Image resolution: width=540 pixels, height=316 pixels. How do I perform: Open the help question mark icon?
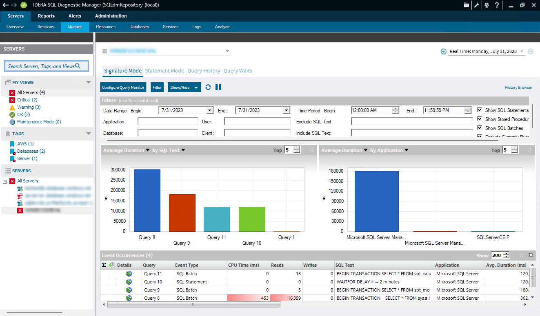[x=497, y=5]
